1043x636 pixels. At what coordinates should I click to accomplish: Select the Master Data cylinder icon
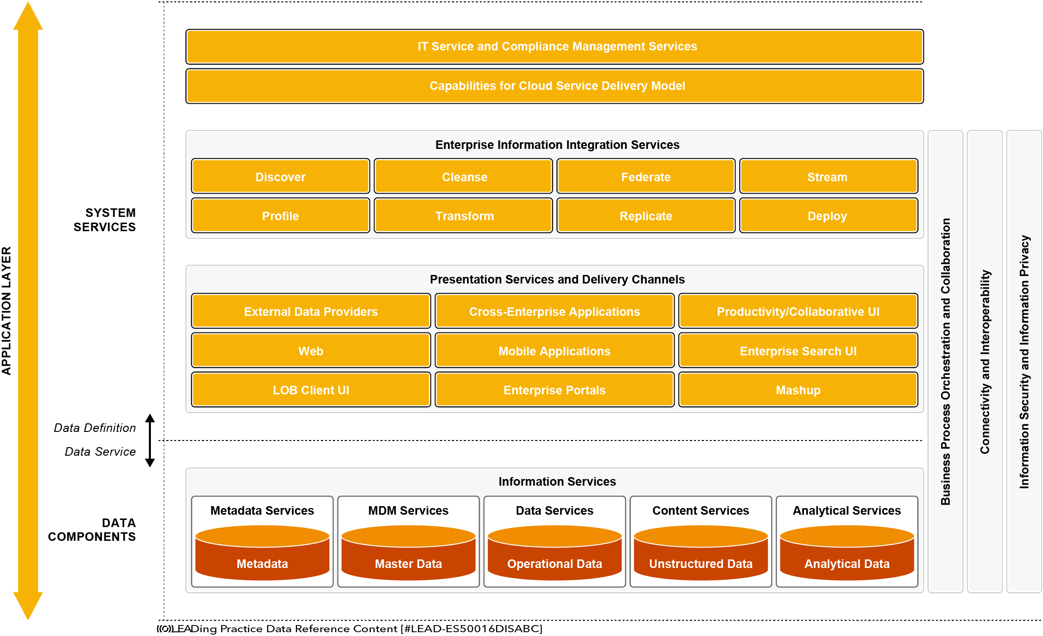[x=408, y=553]
